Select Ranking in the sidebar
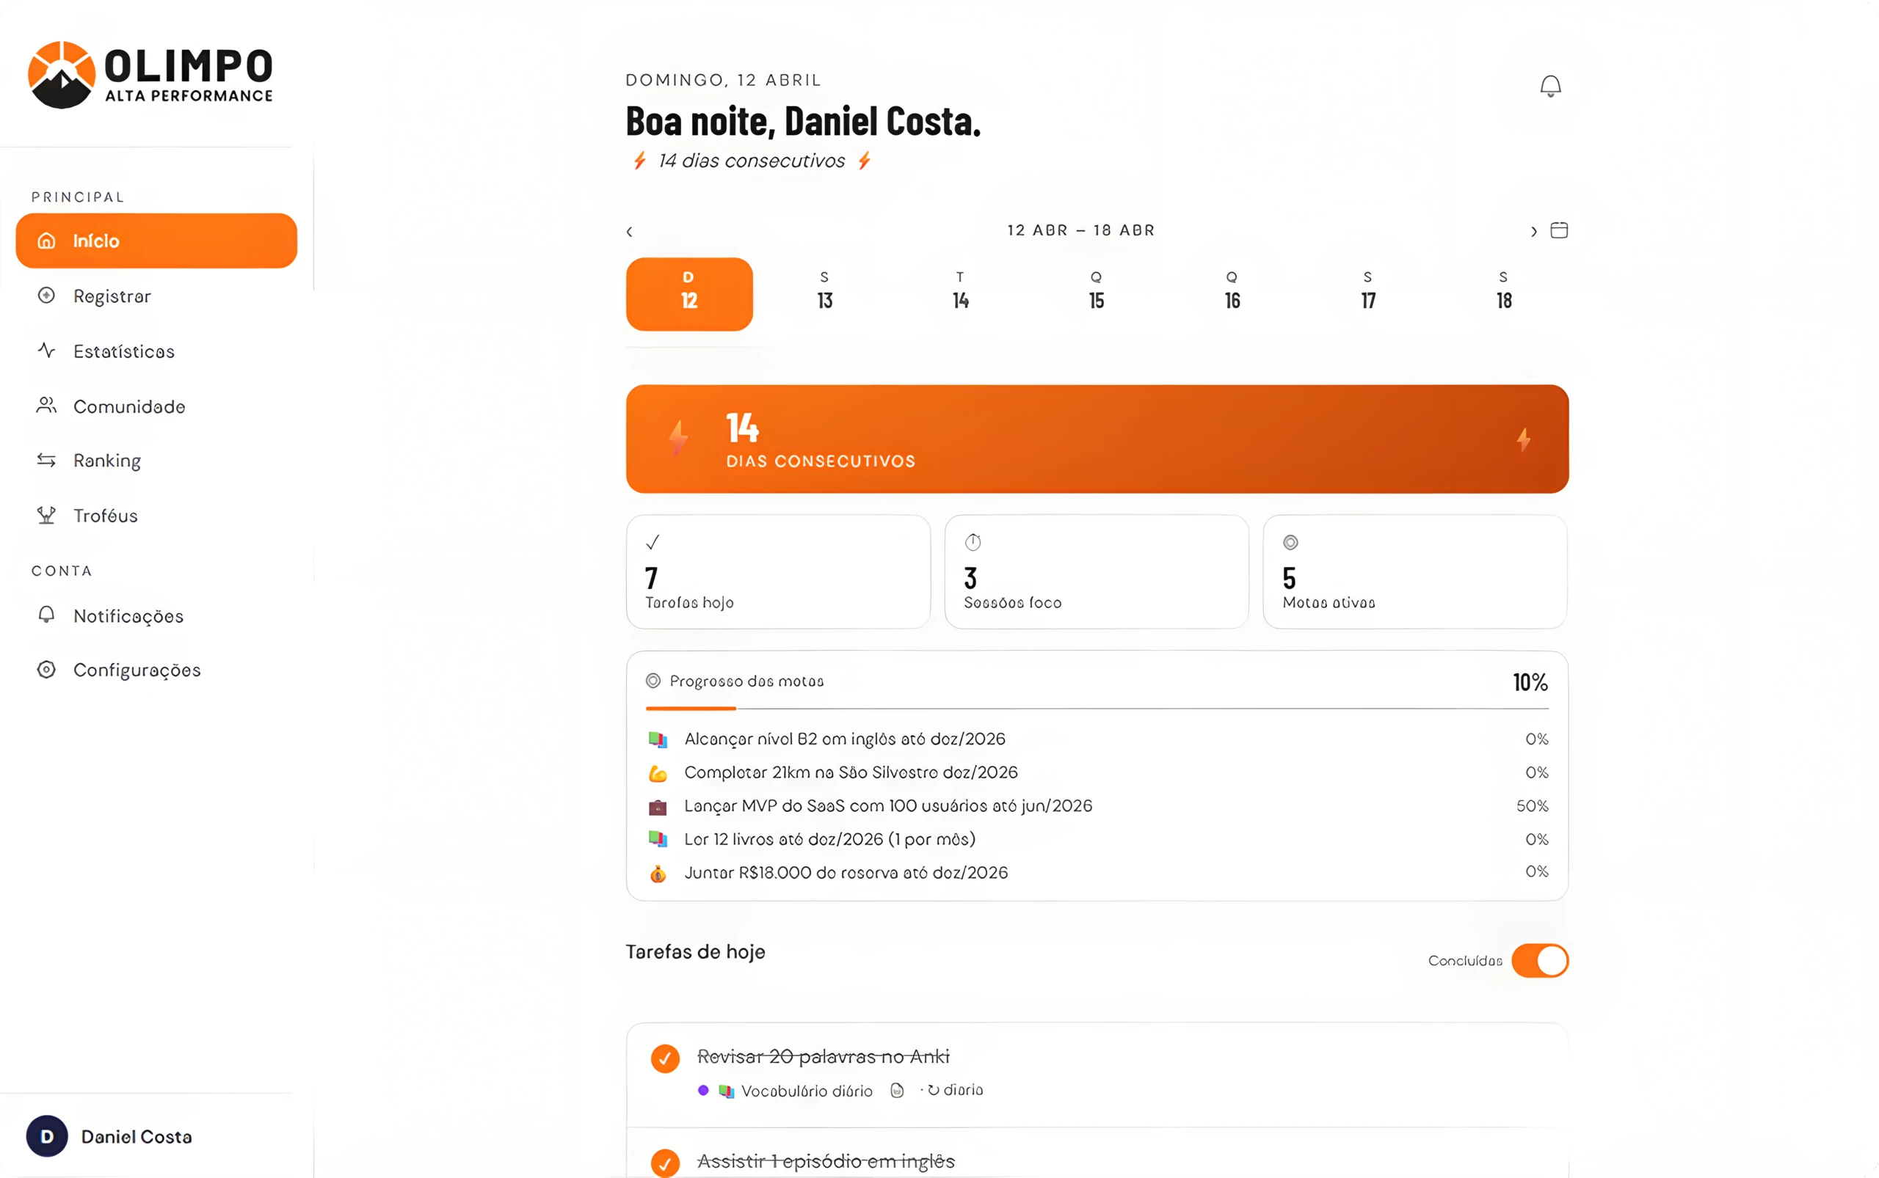1879x1178 pixels. coord(108,461)
